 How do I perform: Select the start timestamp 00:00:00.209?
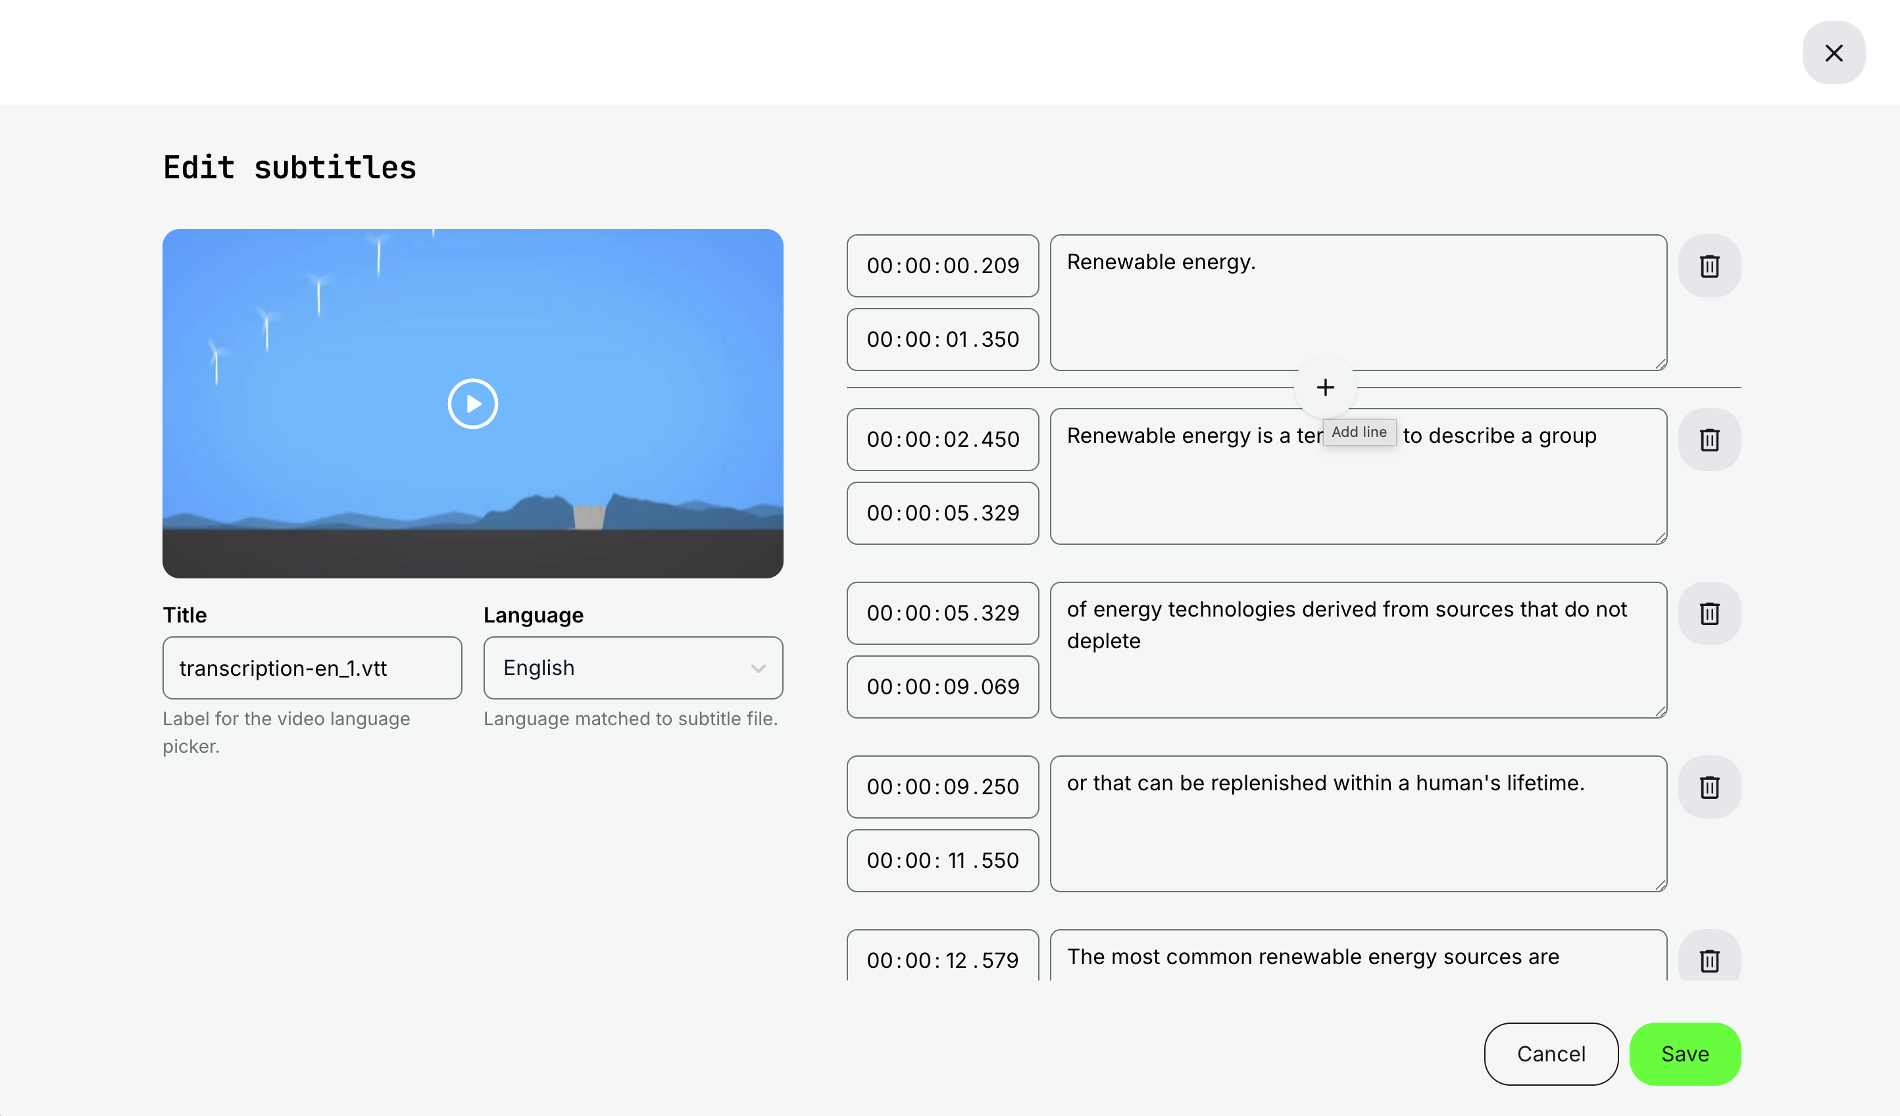[x=943, y=265]
